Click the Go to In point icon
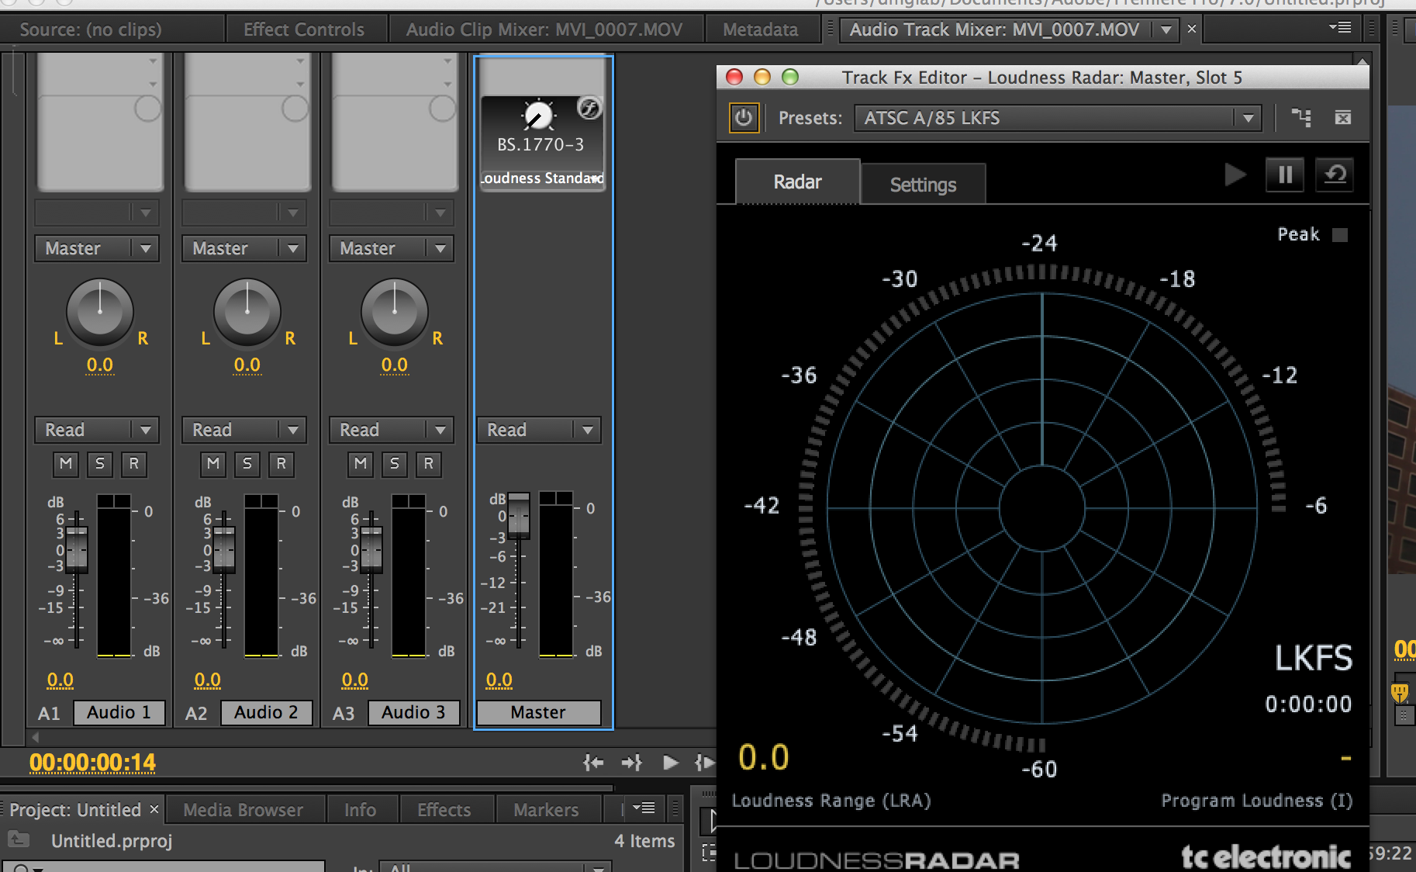This screenshot has width=1416, height=872. tap(593, 763)
